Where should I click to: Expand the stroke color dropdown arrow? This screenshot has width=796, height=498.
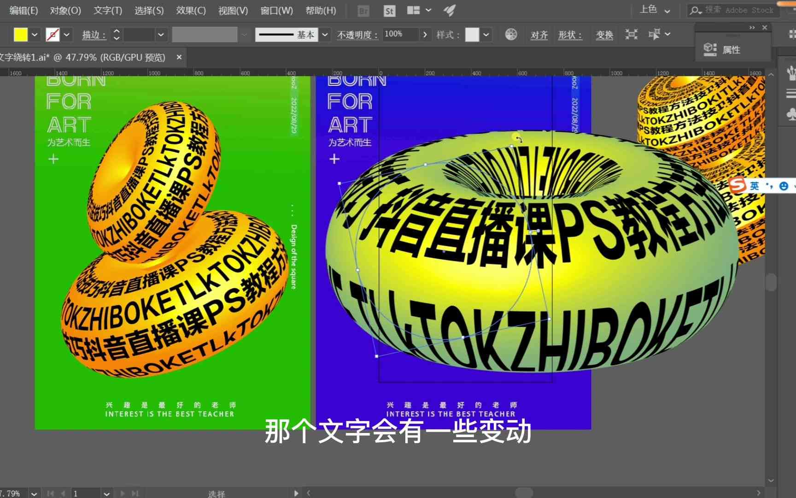pos(67,35)
